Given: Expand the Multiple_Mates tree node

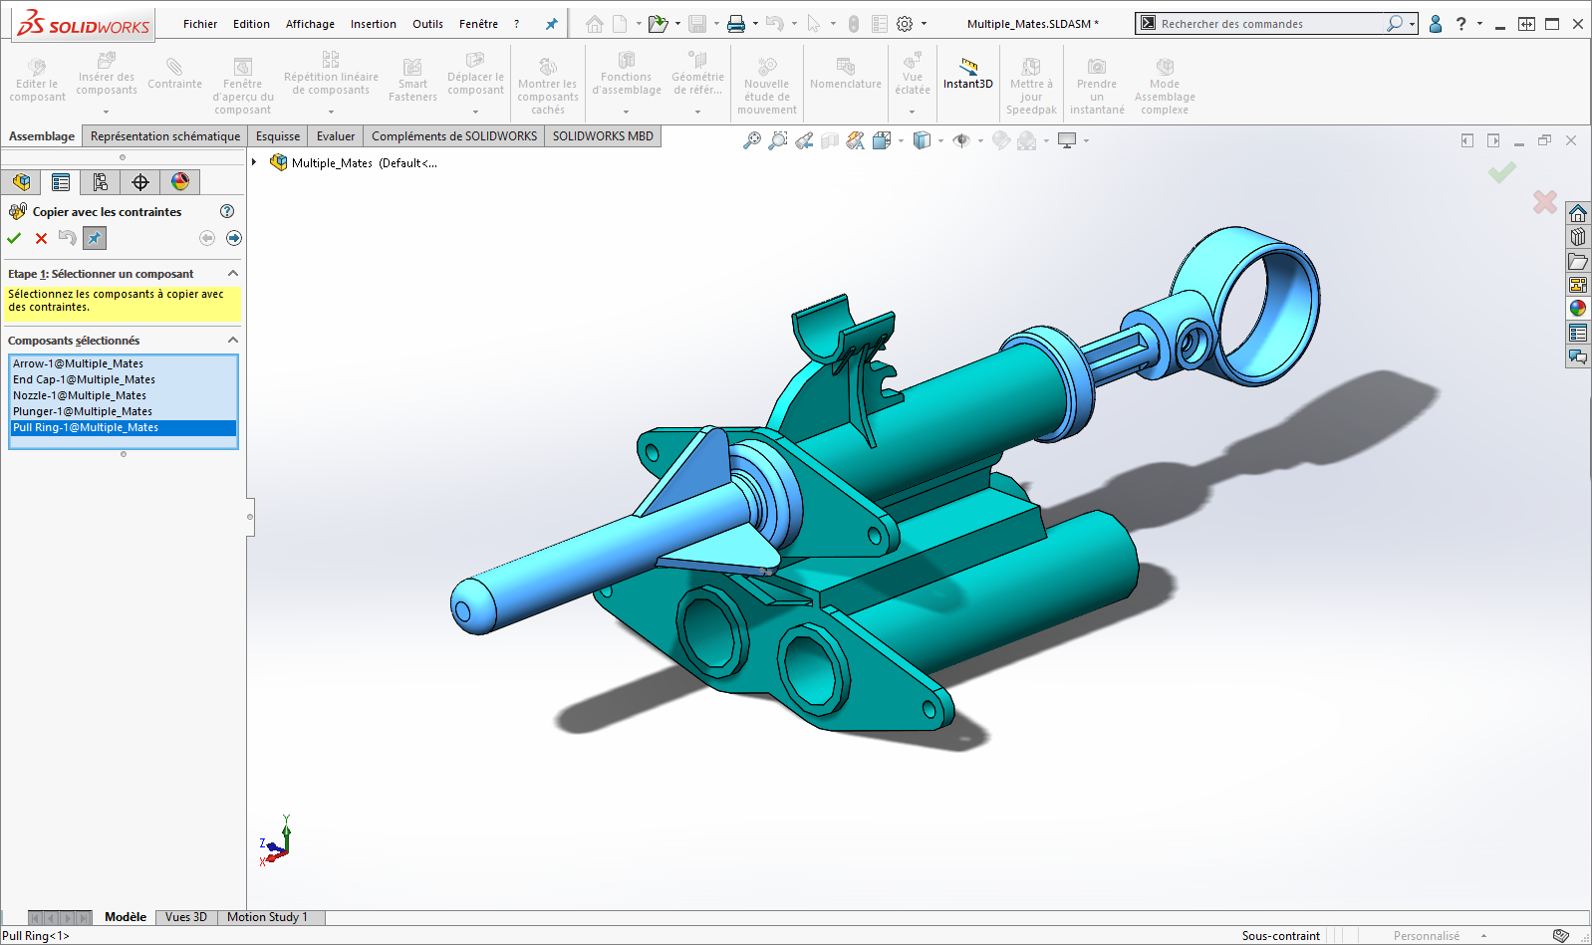Looking at the screenshot, I should (x=255, y=162).
